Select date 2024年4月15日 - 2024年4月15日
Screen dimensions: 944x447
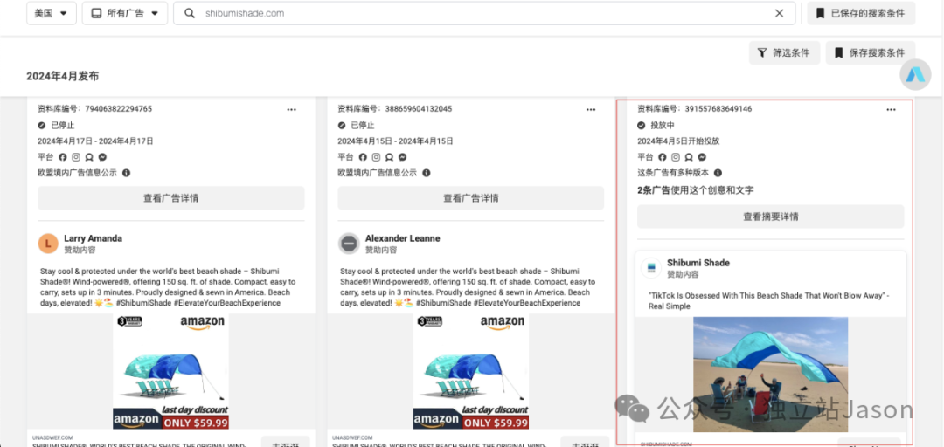coord(395,141)
